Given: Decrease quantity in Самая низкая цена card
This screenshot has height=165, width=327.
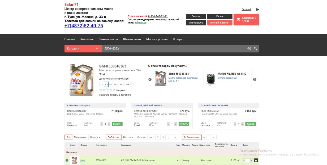Looking at the screenshot, I should (x=102, y=124).
